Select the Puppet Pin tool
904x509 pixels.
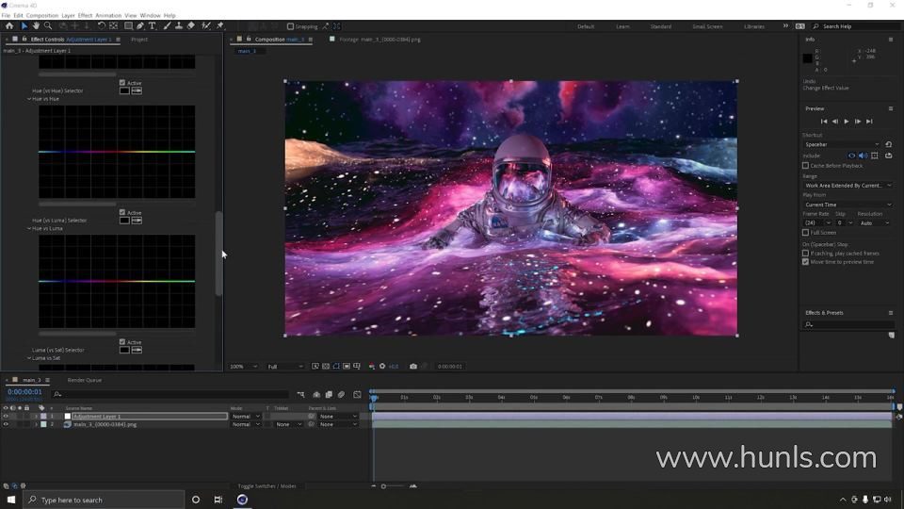tap(219, 26)
